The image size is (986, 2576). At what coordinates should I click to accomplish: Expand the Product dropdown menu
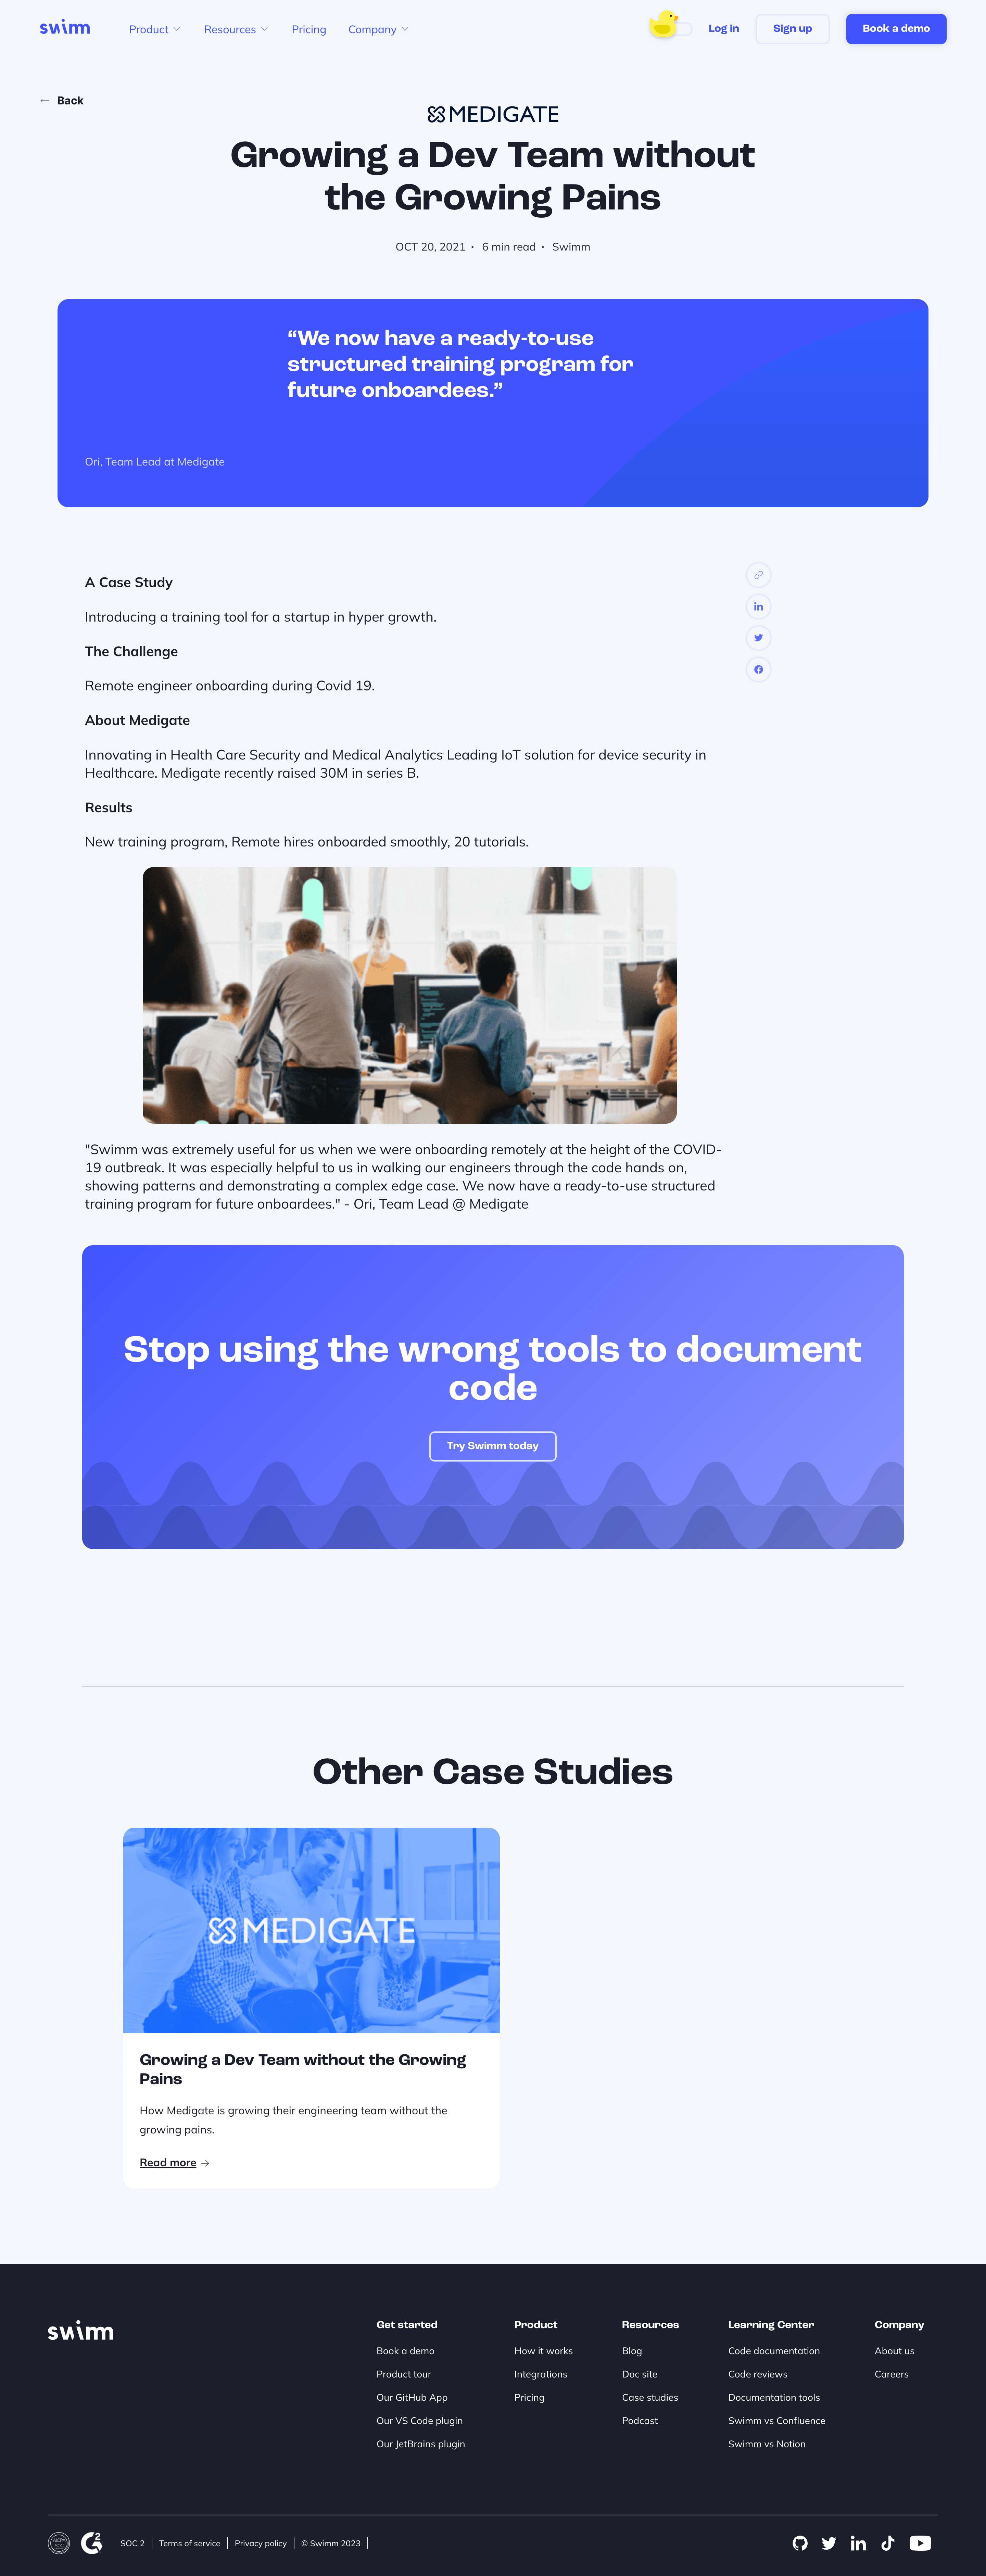click(x=153, y=28)
